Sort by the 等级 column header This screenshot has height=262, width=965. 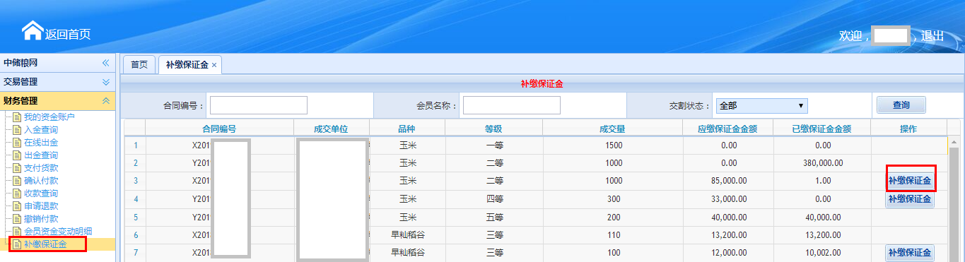coord(493,129)
